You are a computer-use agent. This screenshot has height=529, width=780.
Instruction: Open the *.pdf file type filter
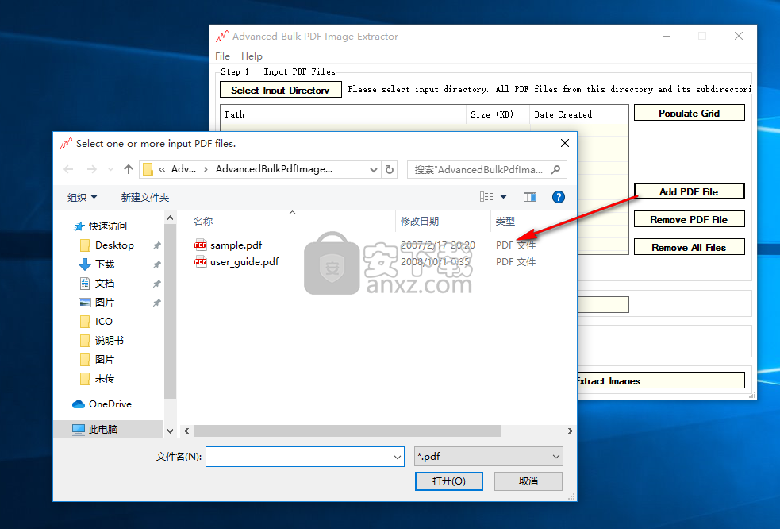click(x=489, y=456)
